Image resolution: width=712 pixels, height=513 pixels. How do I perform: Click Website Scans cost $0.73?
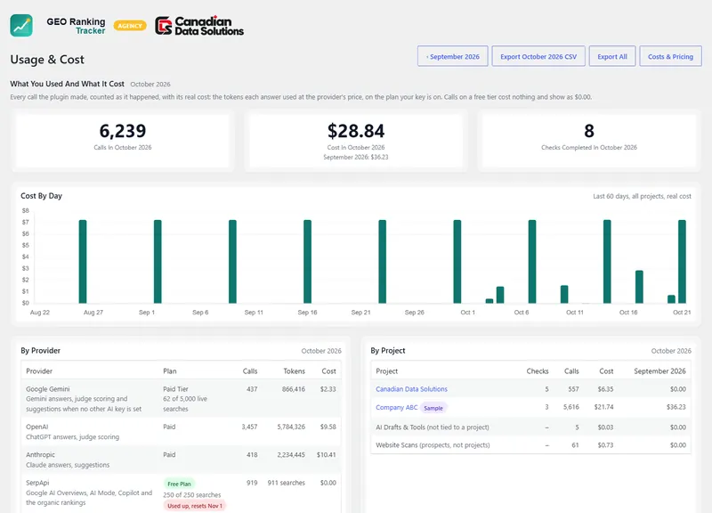pos(605,445)
